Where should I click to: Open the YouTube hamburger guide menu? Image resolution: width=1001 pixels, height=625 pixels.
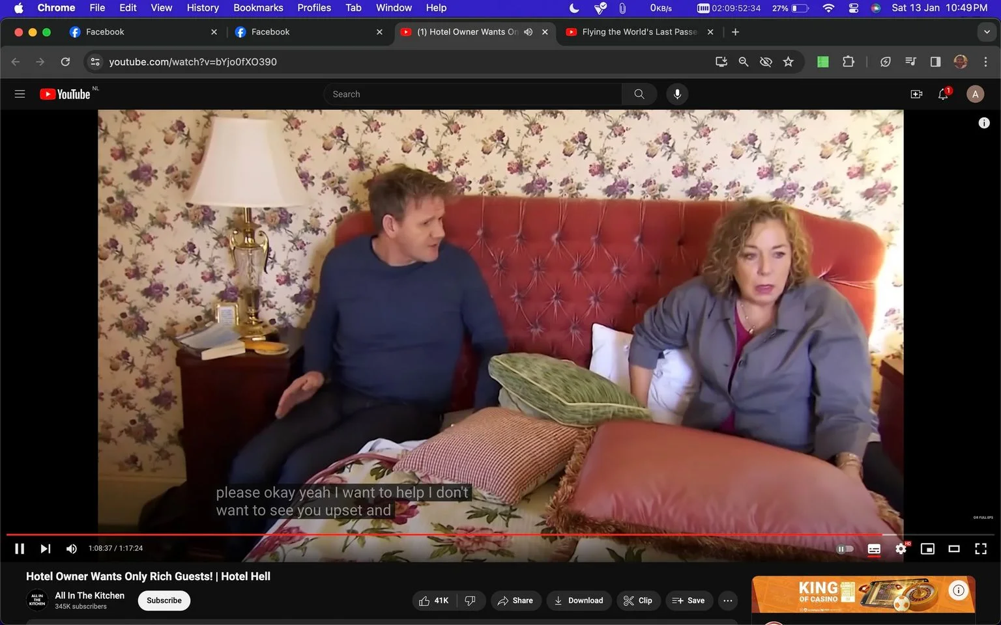(x=20, y=94)
